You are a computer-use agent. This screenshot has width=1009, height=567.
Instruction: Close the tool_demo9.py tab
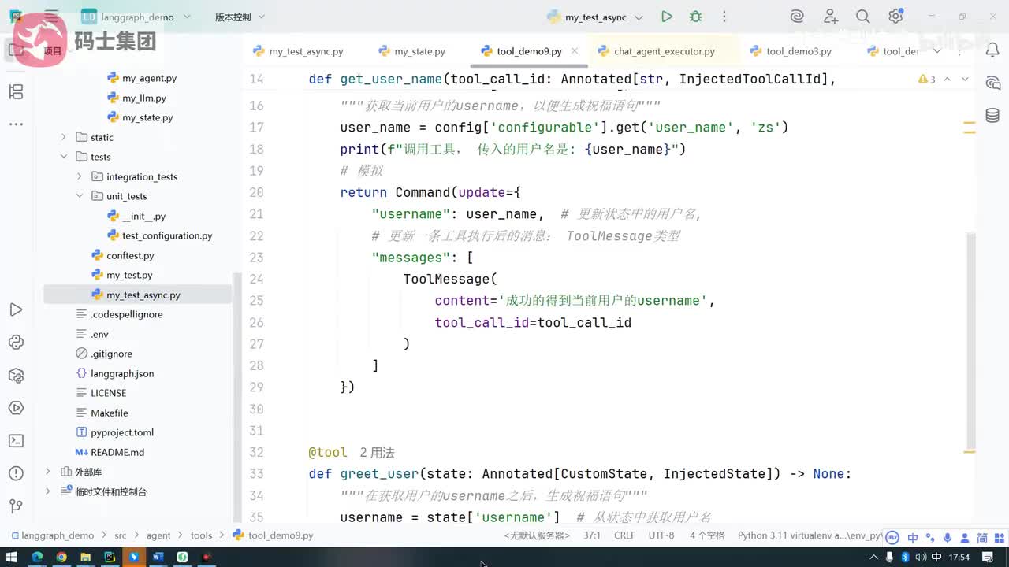coord(575,51)
